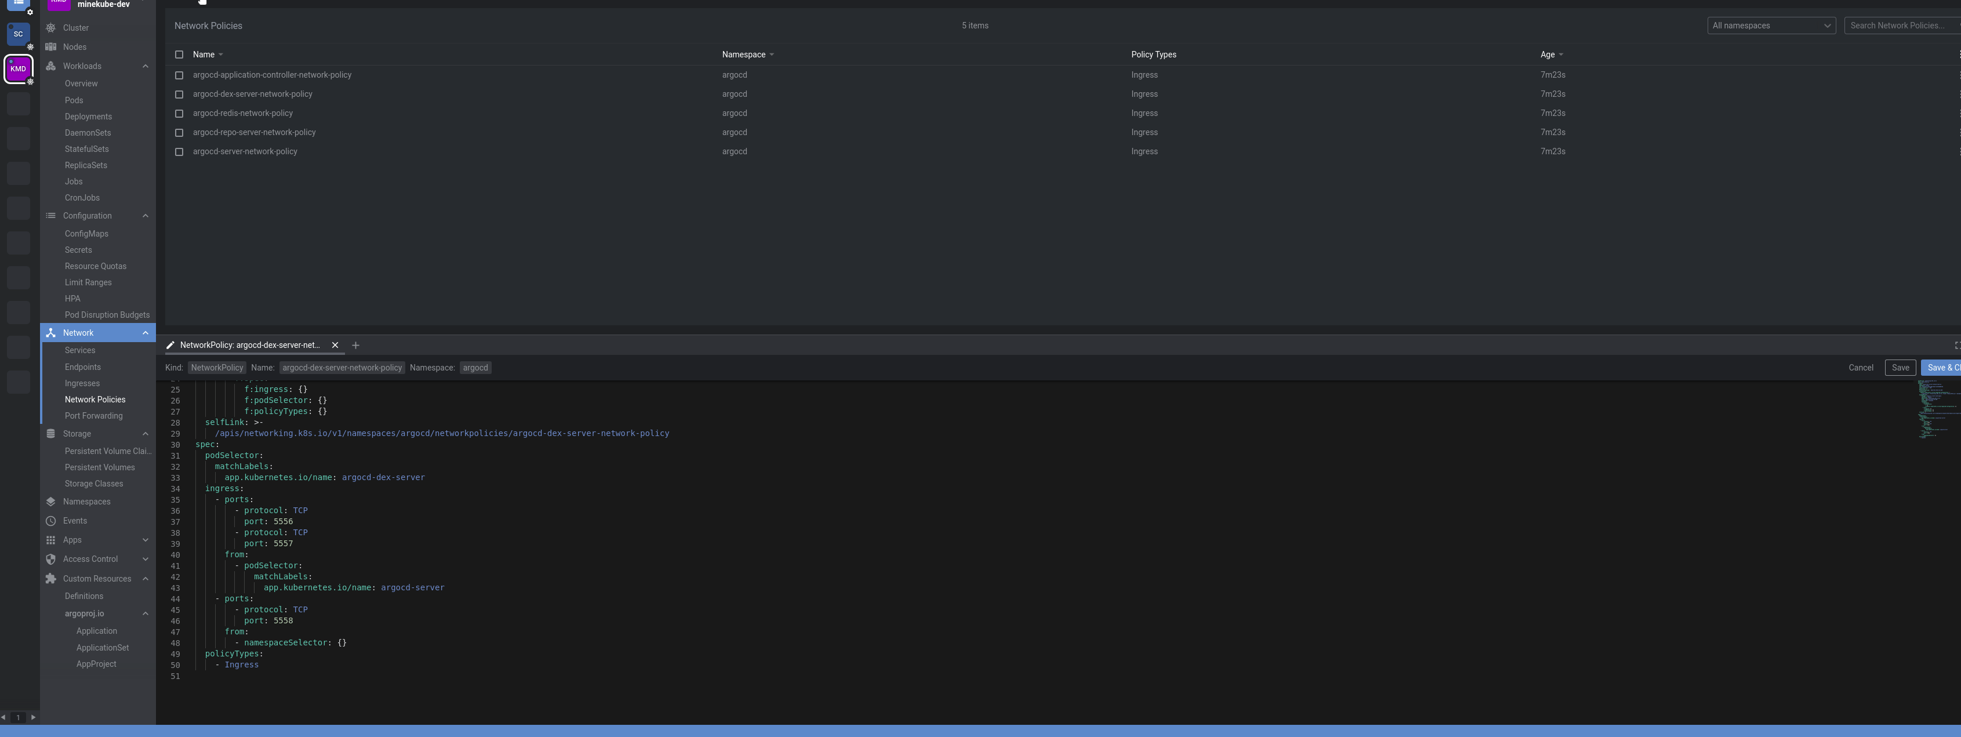1961x737 pixels.
Task: Close the NetworkPolicy editor tab
Action: (335, 345)
